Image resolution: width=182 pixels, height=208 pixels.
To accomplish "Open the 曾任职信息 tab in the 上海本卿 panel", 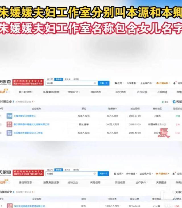I will [x=26, y=92].
